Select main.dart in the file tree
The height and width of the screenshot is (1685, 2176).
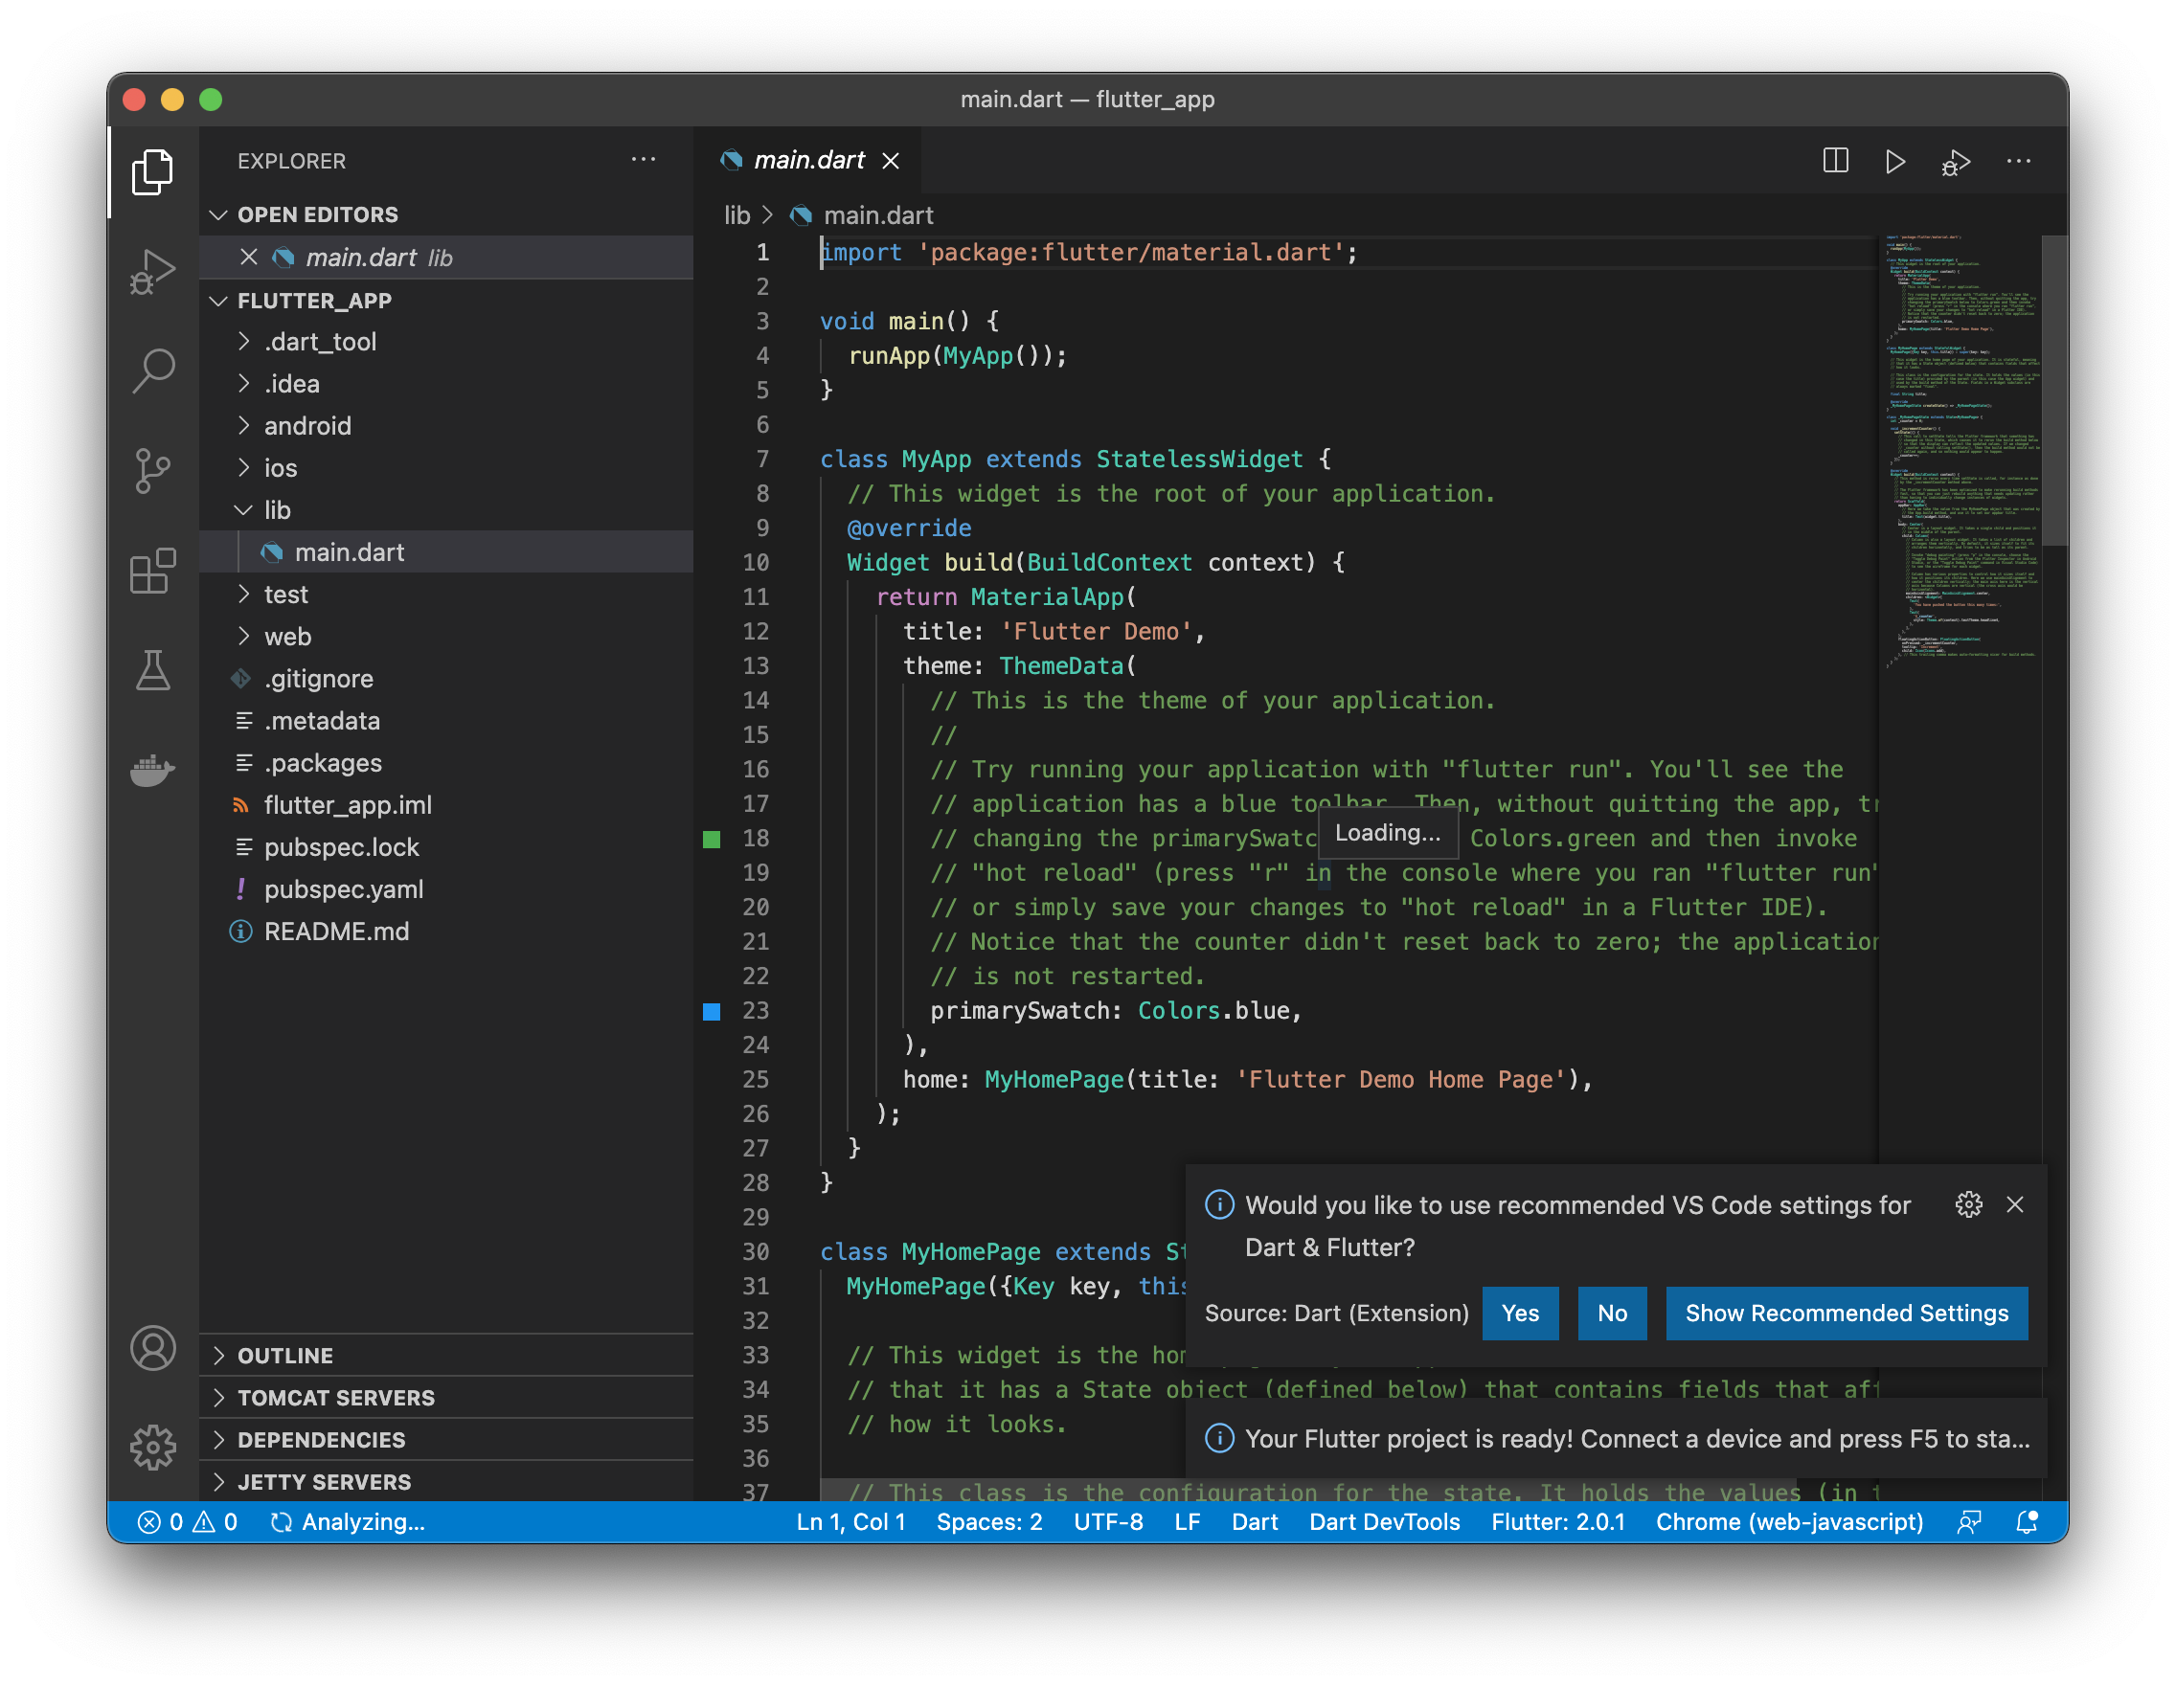point(446,551)
